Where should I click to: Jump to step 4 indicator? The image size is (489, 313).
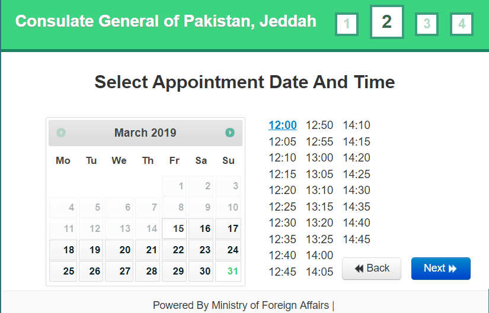point(462,24)
